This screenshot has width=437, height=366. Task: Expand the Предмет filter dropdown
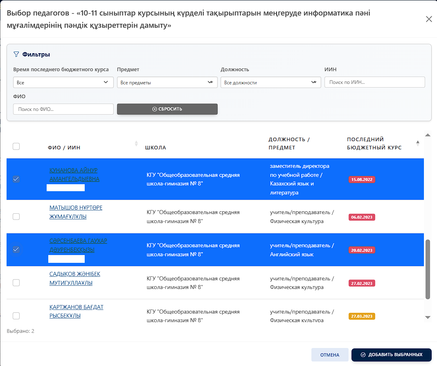[x=167, y=82]
